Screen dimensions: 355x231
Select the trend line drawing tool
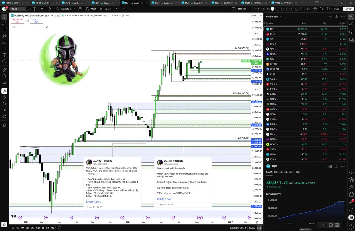[4, 23]
